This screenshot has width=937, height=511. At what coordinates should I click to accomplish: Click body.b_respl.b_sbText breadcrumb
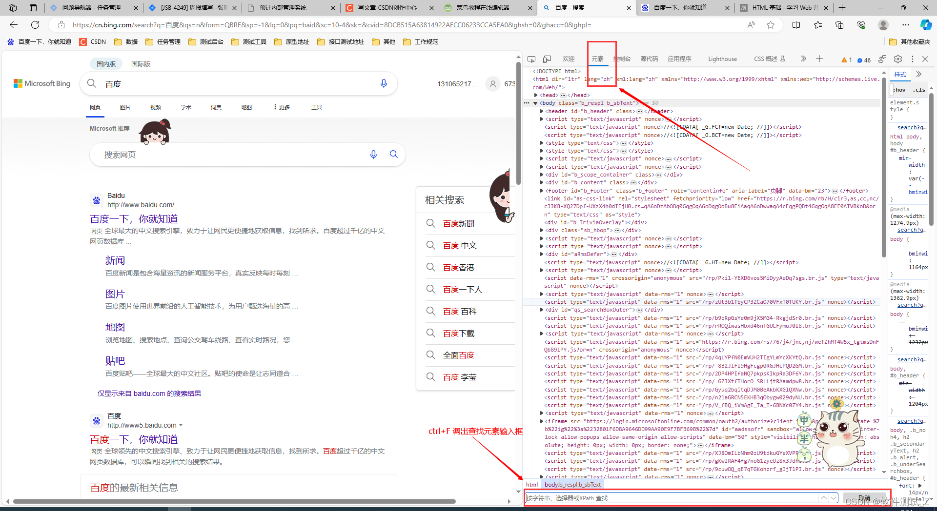coord(572,485)
